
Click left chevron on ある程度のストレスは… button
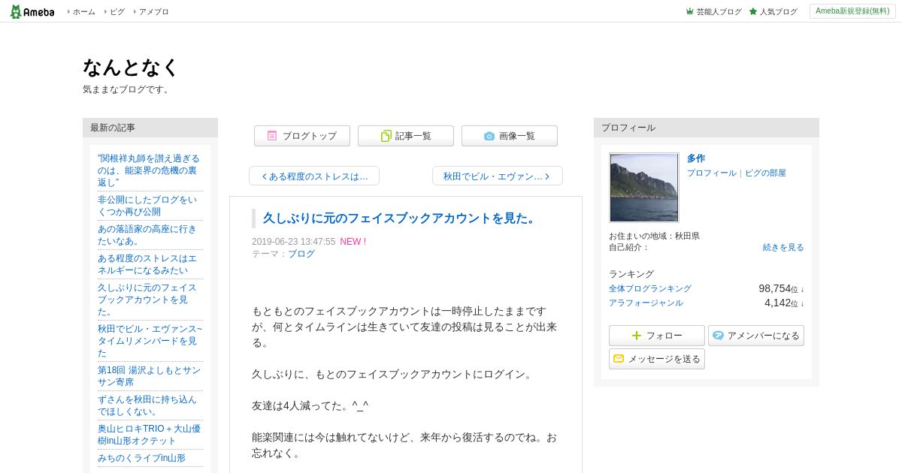click(x=265, y=176)
